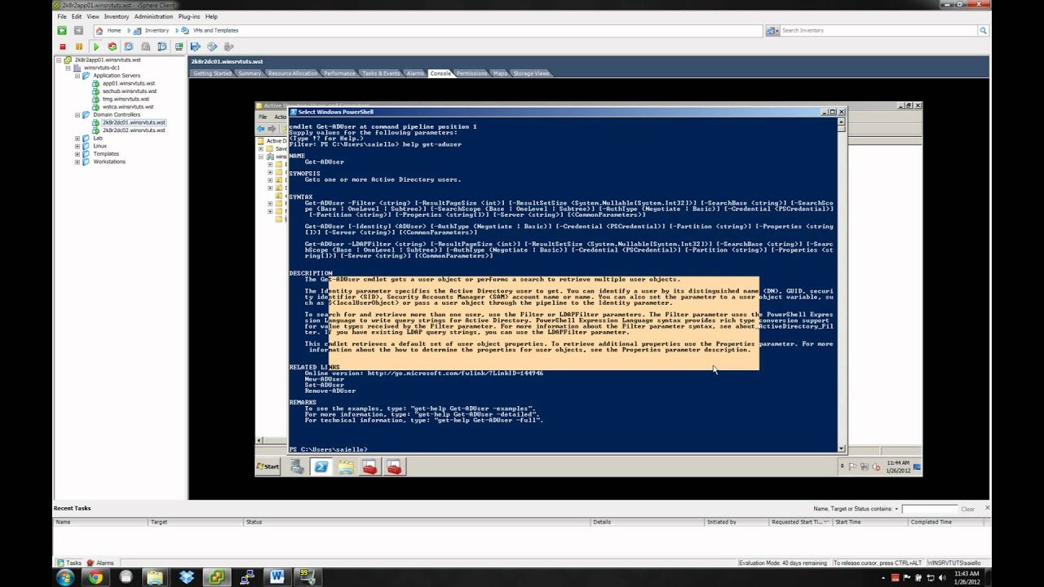Screen dimensions: 1044x587
Task: Expand the Linux folder
Action: [x=77, y=146]
